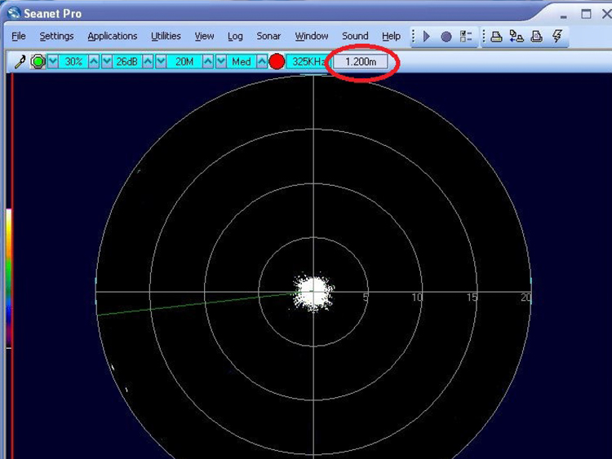This screenshot has height=459, width=612.
Task: Click the record log circle icon
Action: (x=446, y=37)
